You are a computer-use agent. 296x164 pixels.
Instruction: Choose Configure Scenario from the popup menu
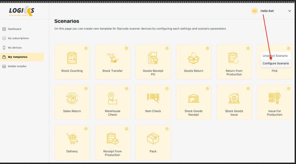pos(276,63)
